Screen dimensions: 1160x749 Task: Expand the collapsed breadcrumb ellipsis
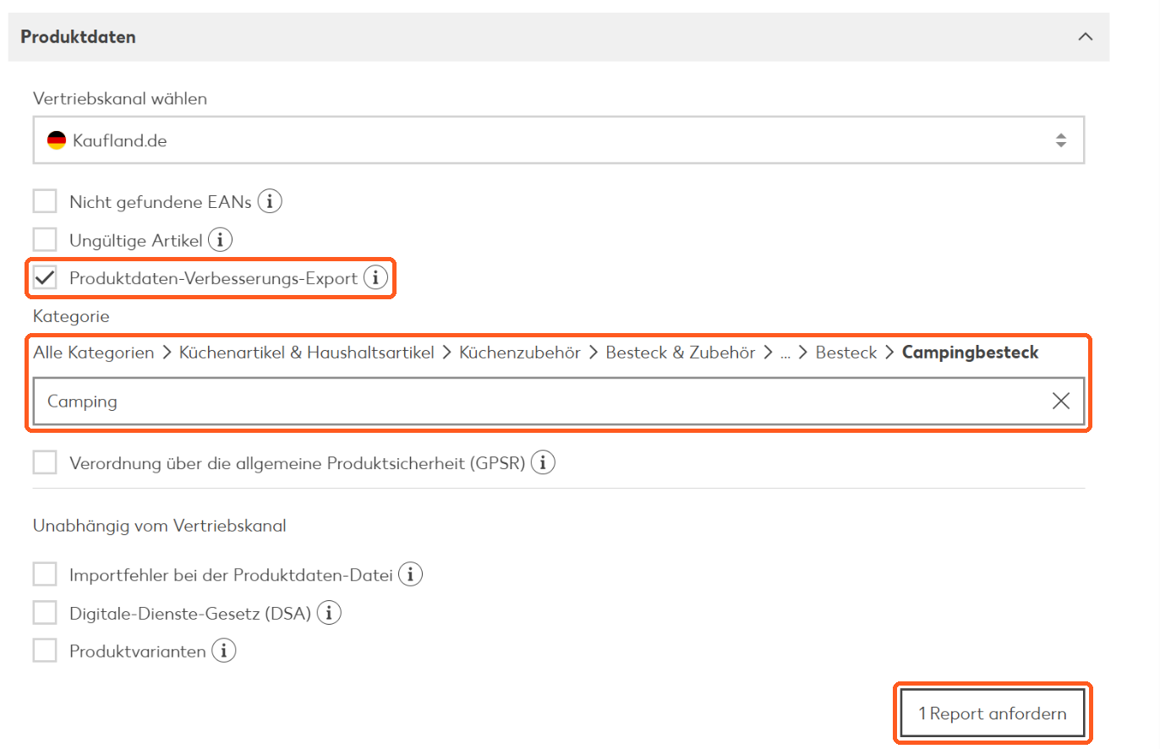point(785,354)
